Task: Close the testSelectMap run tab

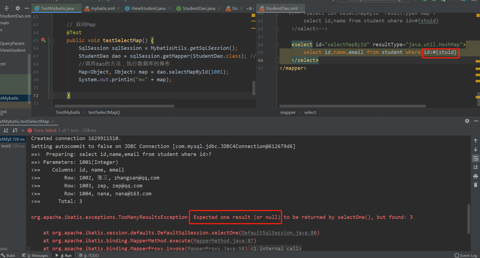Action: (x=53, y=121)
